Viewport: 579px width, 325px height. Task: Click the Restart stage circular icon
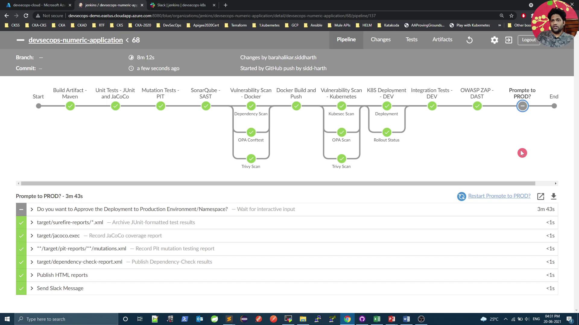[461, 196]
